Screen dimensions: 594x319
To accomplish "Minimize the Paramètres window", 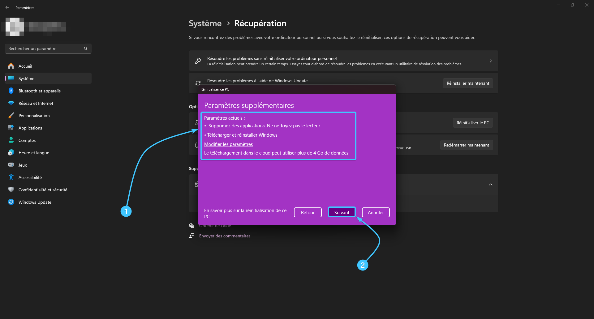I will pos(558,5).
